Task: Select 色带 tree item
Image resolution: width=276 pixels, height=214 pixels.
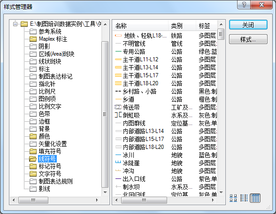Action: point(44,114)
